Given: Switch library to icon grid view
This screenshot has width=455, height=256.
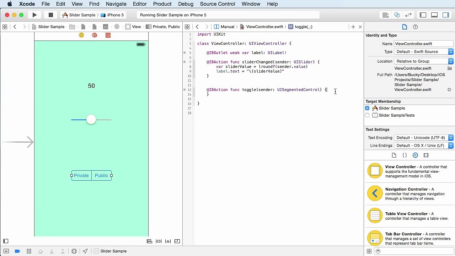Looking at the screenshot, I should 369,251.
